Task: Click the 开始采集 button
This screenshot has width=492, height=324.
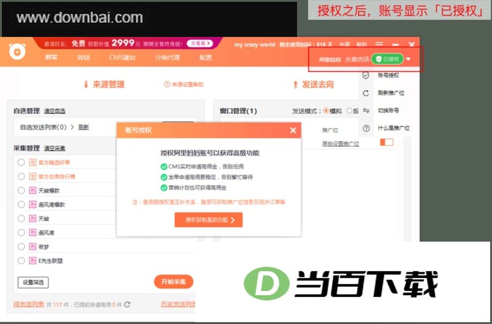Action: (x=173, y=282)
